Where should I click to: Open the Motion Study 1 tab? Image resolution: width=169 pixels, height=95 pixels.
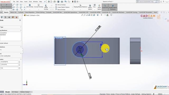pos(25,92)
